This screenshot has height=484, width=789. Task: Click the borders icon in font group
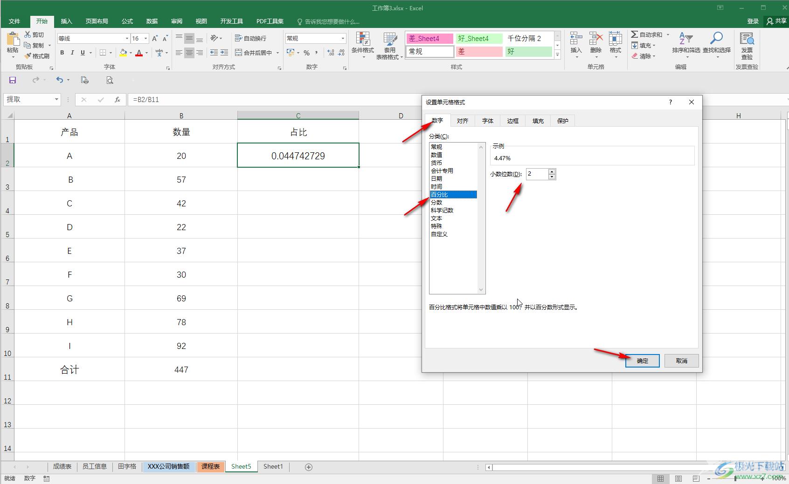pos(103,53)
